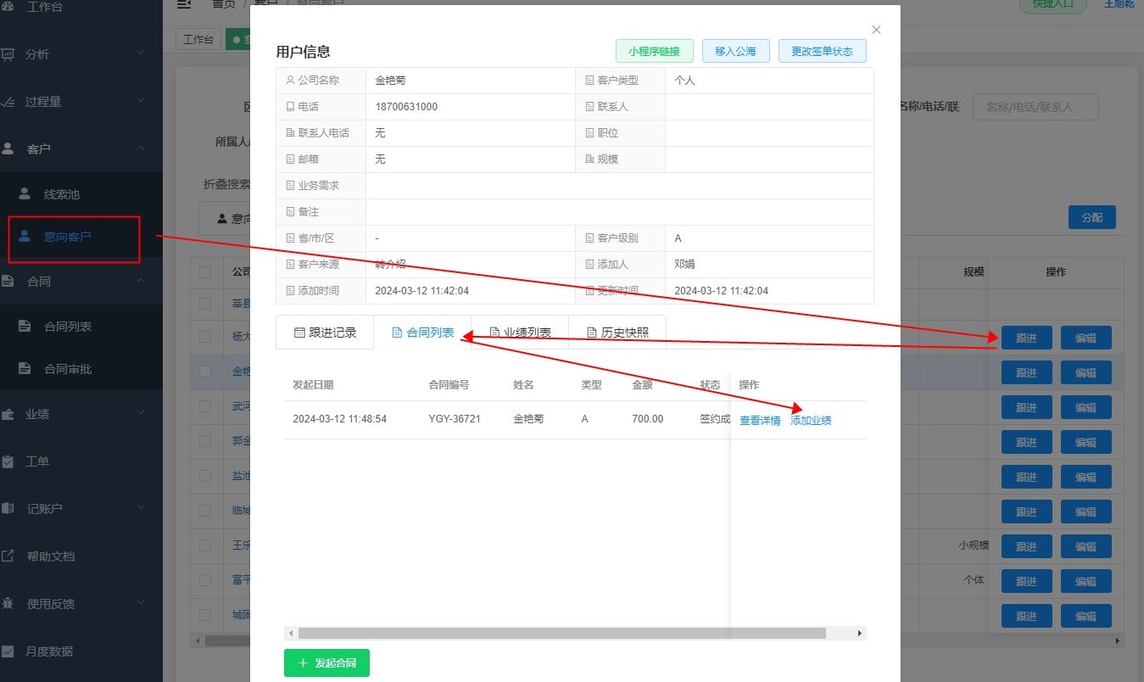Click the contract list horizontal scrollbar thumb

click(561, 633)
